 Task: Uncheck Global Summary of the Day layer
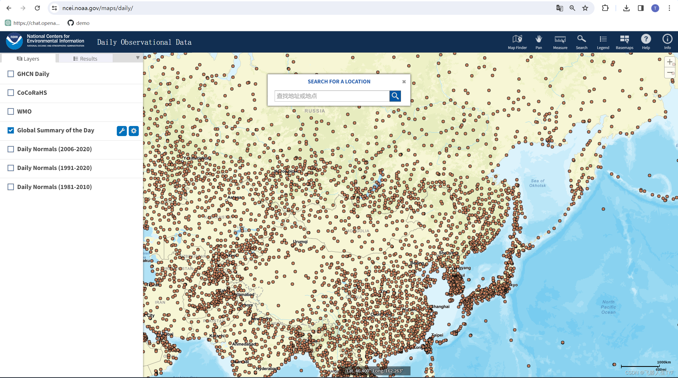coord(11,130)
